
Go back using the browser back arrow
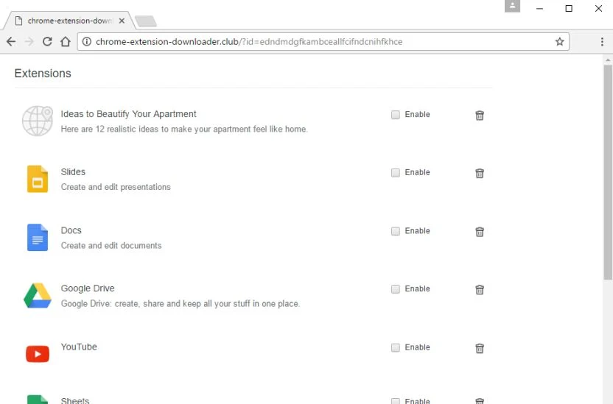pyautogui.click(x=11, y=41)
